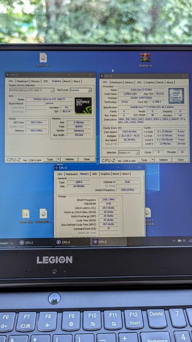
Task: Click the Core Speed 2593.66 MHz value
Action: (x=130, y=132)
